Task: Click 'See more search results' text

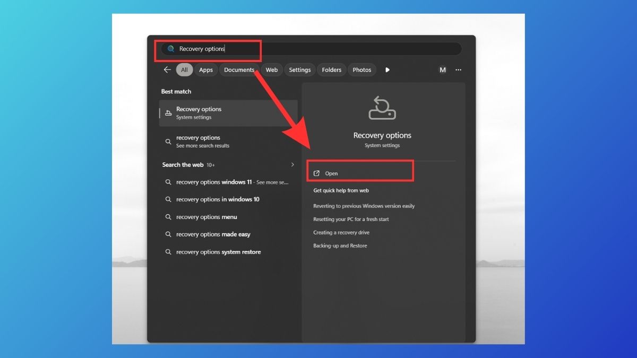Action: click(203, 146)
